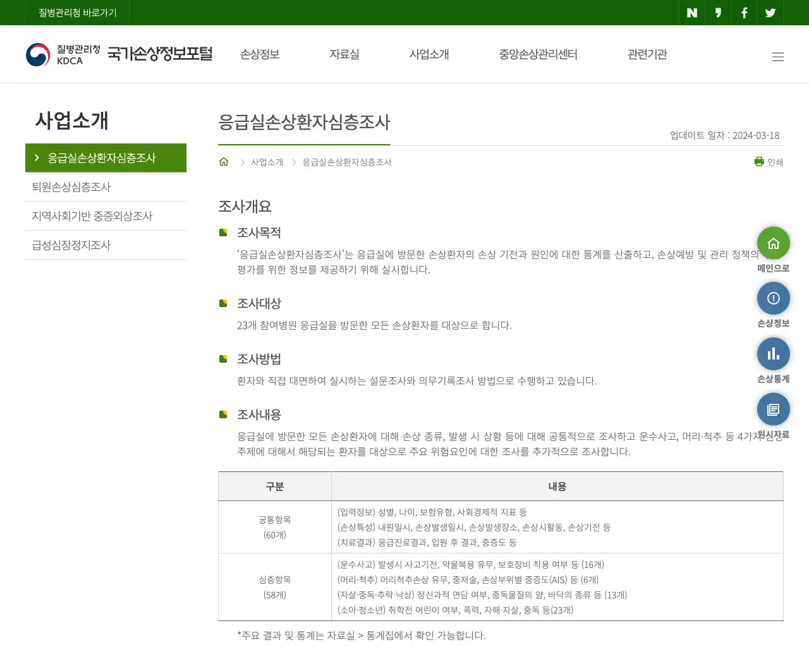Click the 조사개요 section heading
The width and height of the screenshot is (809, 647).
click(x=245, y=207)
